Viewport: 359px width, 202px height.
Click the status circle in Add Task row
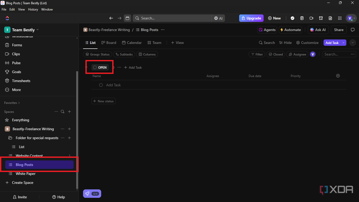101,85
